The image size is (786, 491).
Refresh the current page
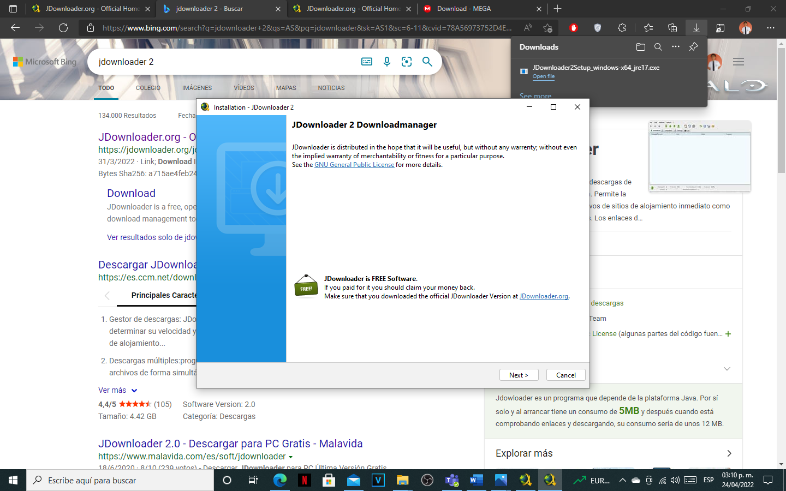(63, 28)
